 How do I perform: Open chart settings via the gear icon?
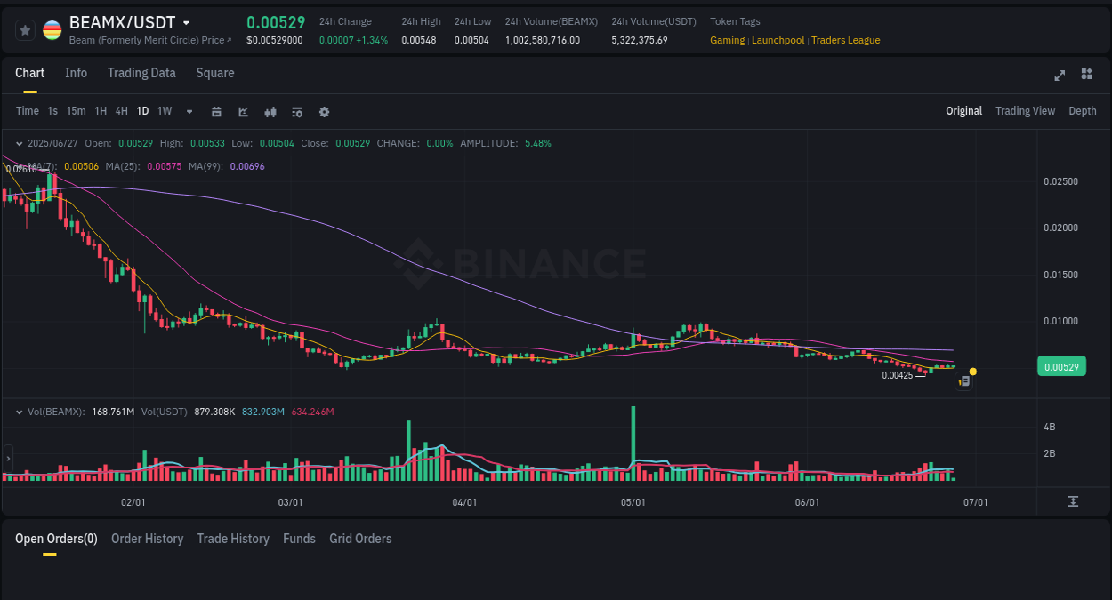[x=324, y=111]
